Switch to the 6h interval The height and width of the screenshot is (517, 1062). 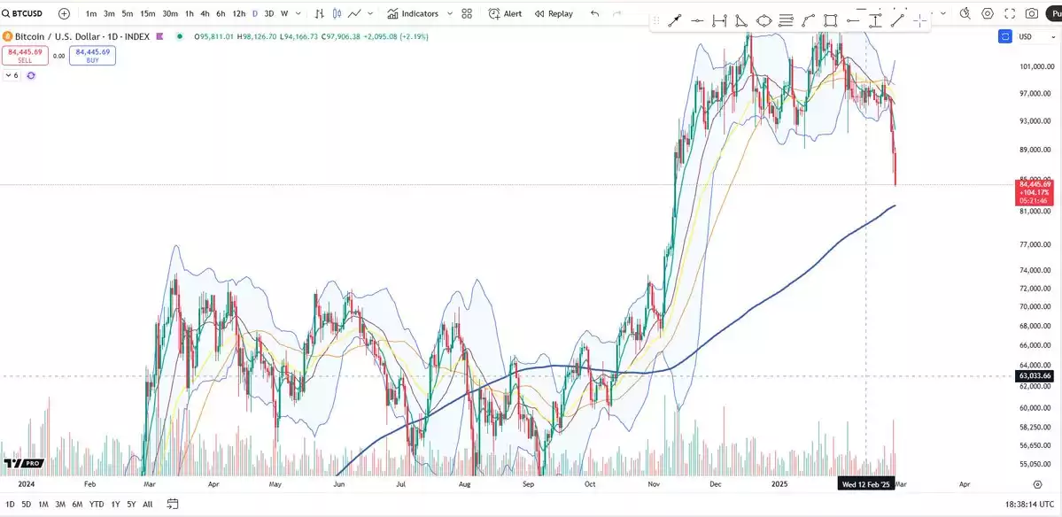pyautogui.click(x=221, y=13)
